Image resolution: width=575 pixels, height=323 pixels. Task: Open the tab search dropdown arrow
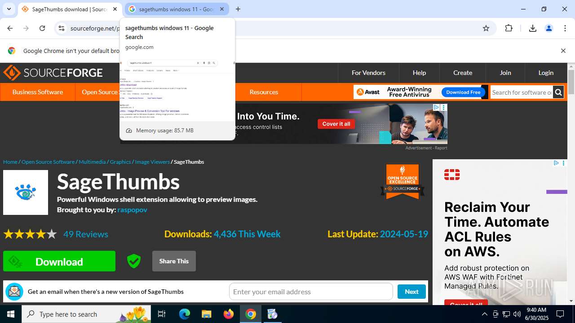(x=9, y=9)
